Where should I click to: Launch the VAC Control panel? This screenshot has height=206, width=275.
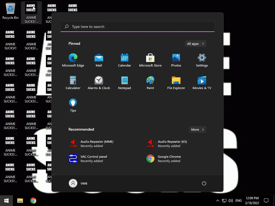(x=88, y=159)
